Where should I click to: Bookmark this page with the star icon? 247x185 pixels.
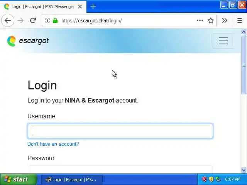(x=211, y=20)
